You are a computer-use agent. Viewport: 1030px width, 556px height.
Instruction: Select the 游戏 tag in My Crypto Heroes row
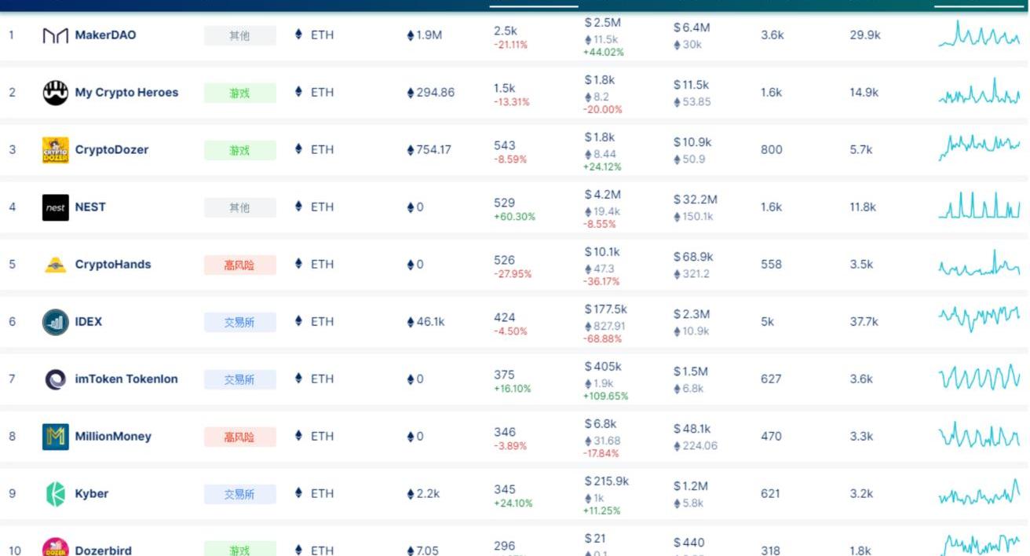(239, 93)
